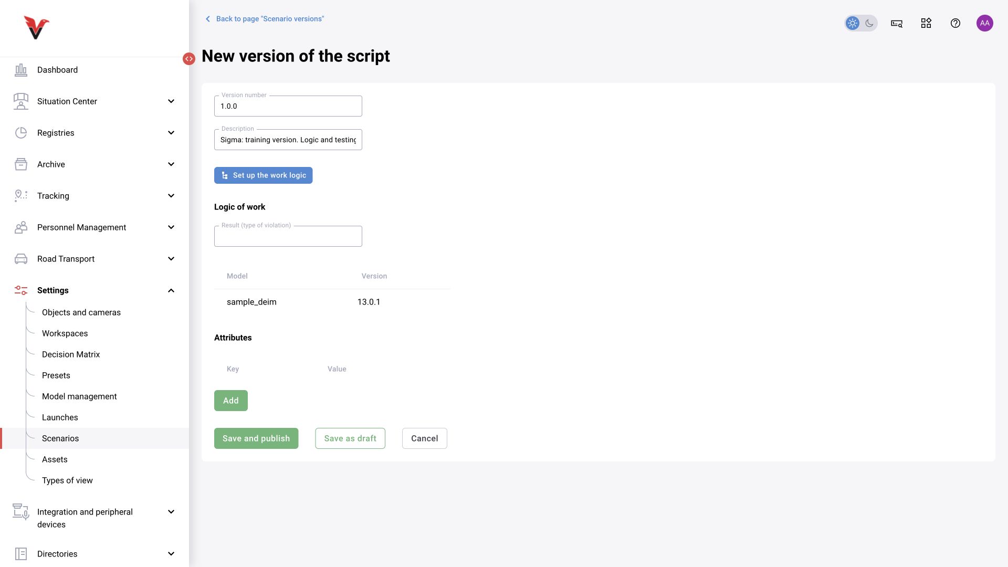
Task: Click the Settings sliders icon
Action: [x=21, y=290]
